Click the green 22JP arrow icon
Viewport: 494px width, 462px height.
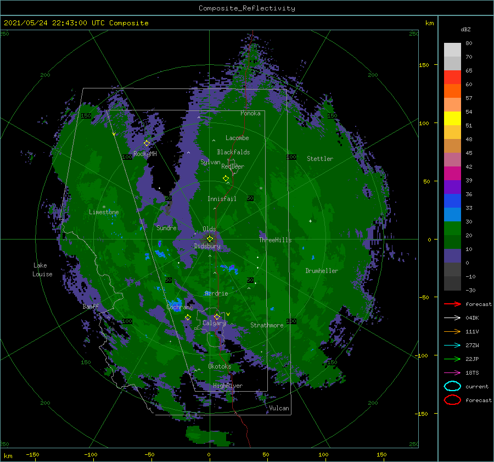click(x=452, y=359)
